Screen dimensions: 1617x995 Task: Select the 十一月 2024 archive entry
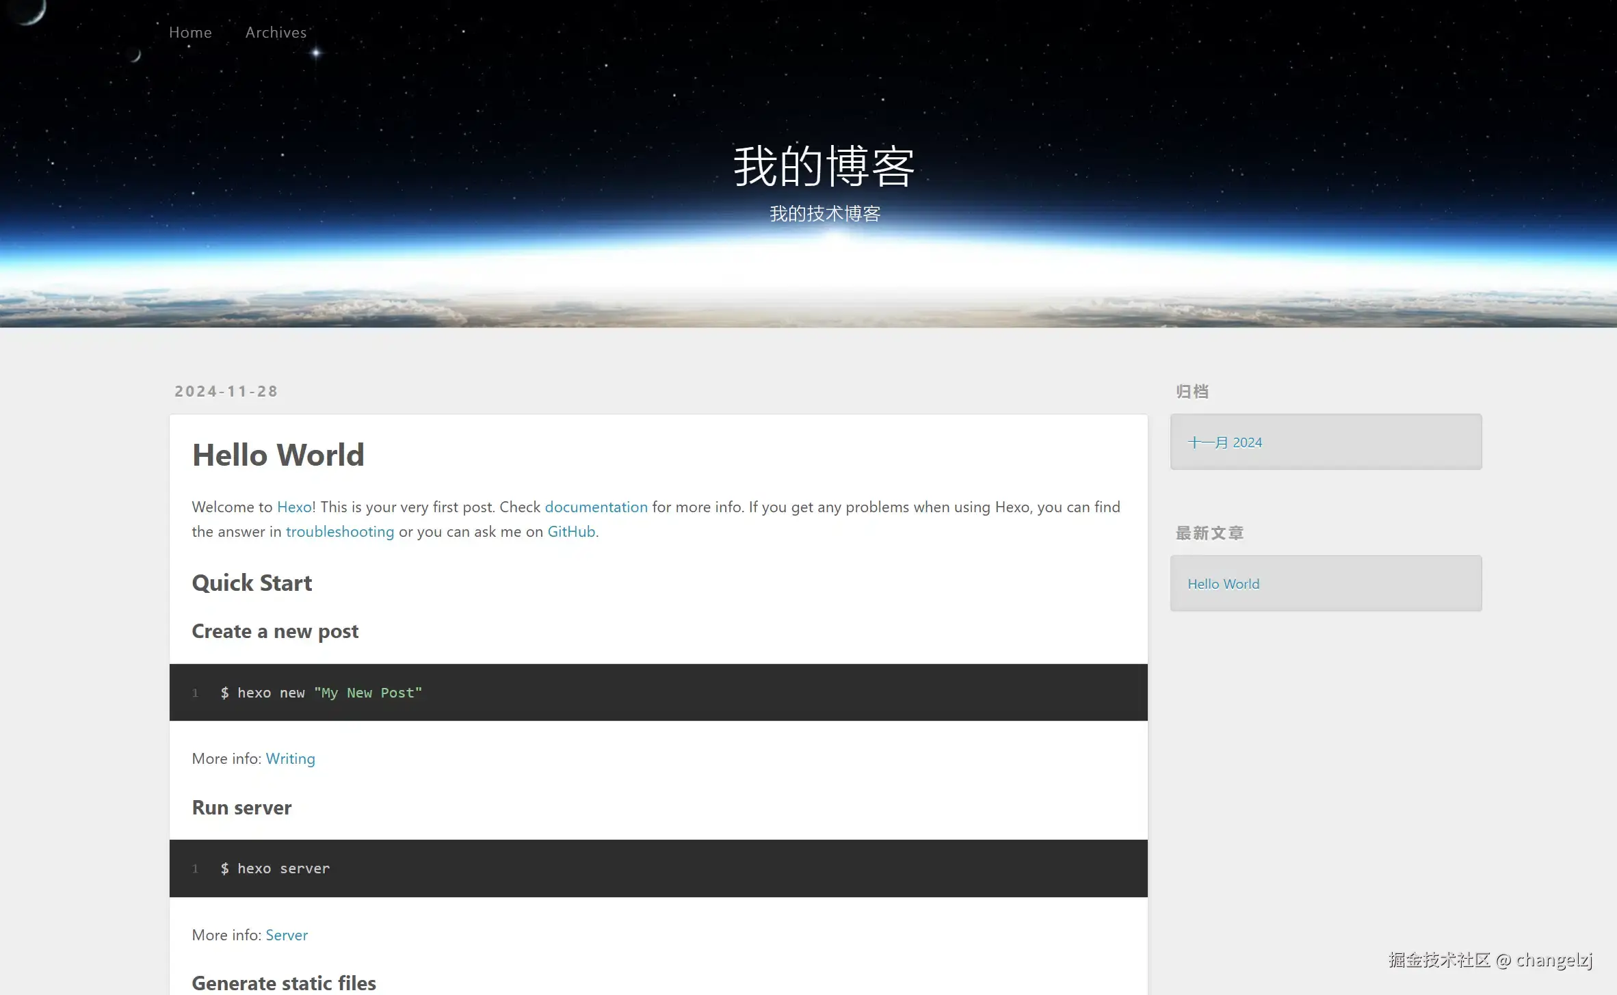[1224, 442]
